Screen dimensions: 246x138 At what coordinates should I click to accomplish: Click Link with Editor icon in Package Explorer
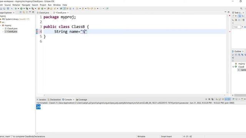pos(24,12)
